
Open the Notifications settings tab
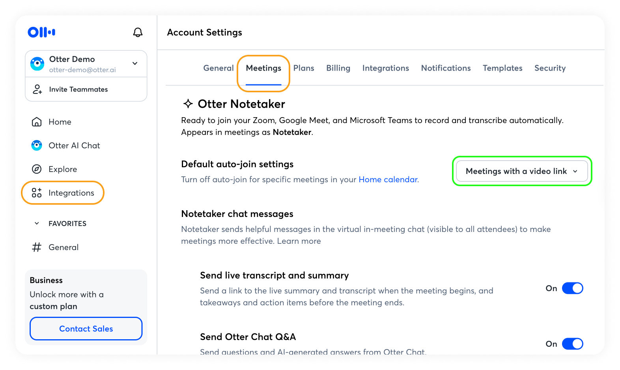click(446, 68)
